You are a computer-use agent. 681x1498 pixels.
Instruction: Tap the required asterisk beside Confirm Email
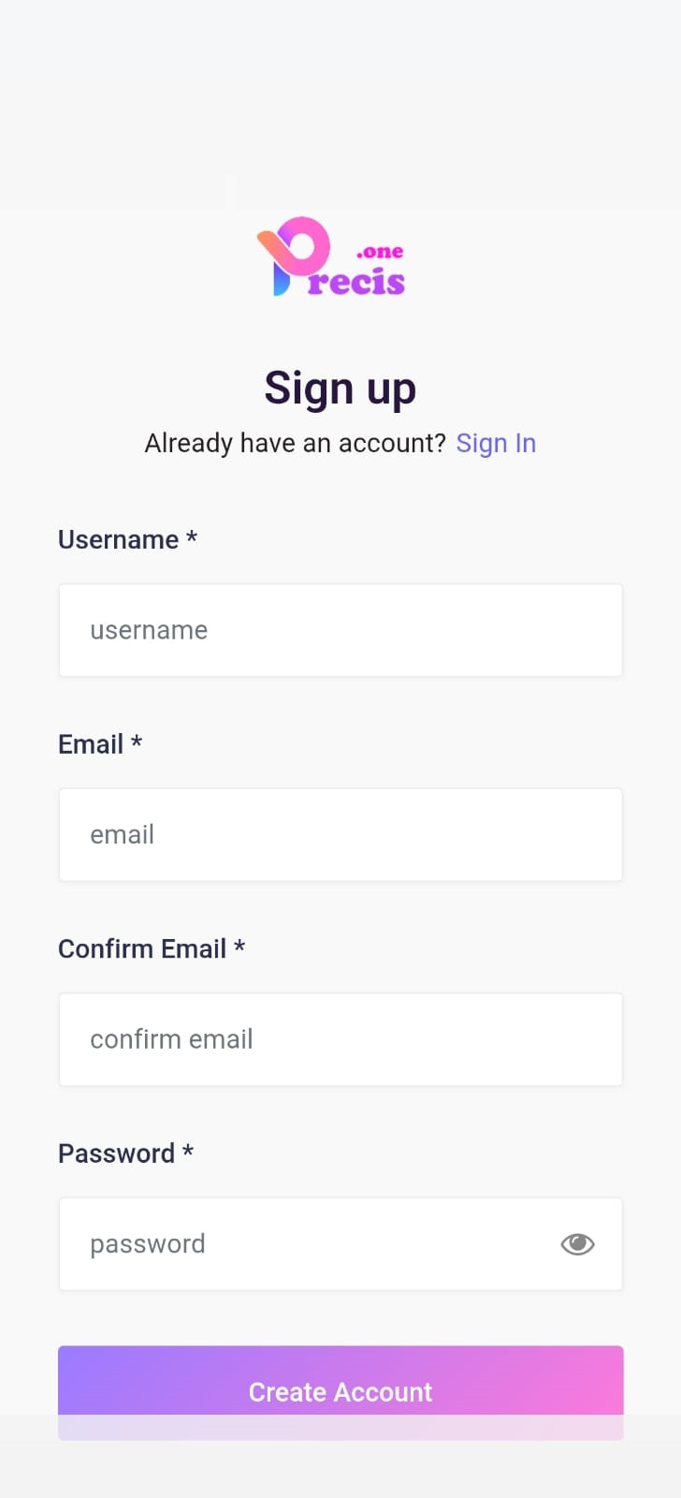(x=239, y=947)
